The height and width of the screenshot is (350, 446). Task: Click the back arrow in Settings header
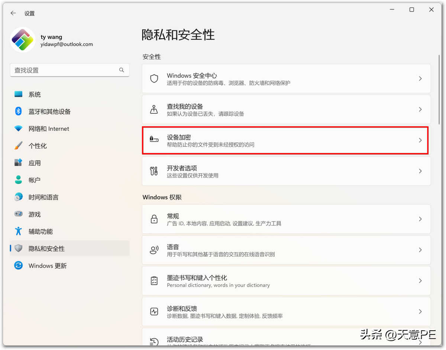pos(13,13)
